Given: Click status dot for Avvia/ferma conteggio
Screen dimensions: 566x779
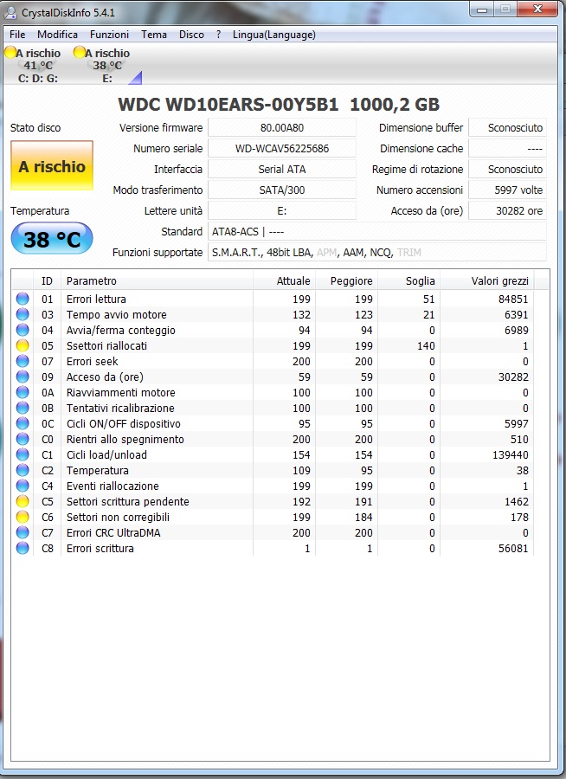Looking at the screenshot, I should [23, 330].
